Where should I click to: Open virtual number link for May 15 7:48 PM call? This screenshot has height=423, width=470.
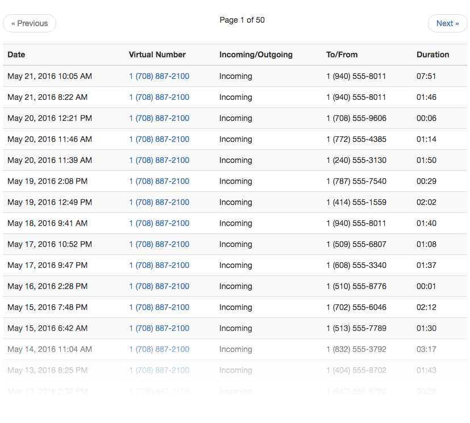pos(159,307)
